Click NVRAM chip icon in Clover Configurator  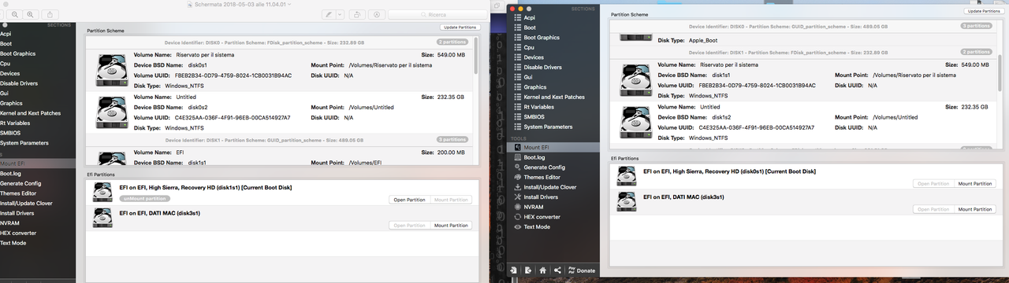pyautogui.click(x=518, y=207)
